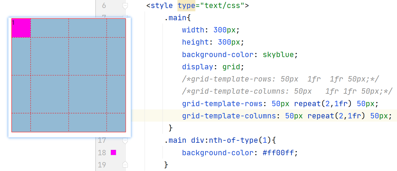Click the skyblue color value
397x171 pixels.
click(278, 55)
